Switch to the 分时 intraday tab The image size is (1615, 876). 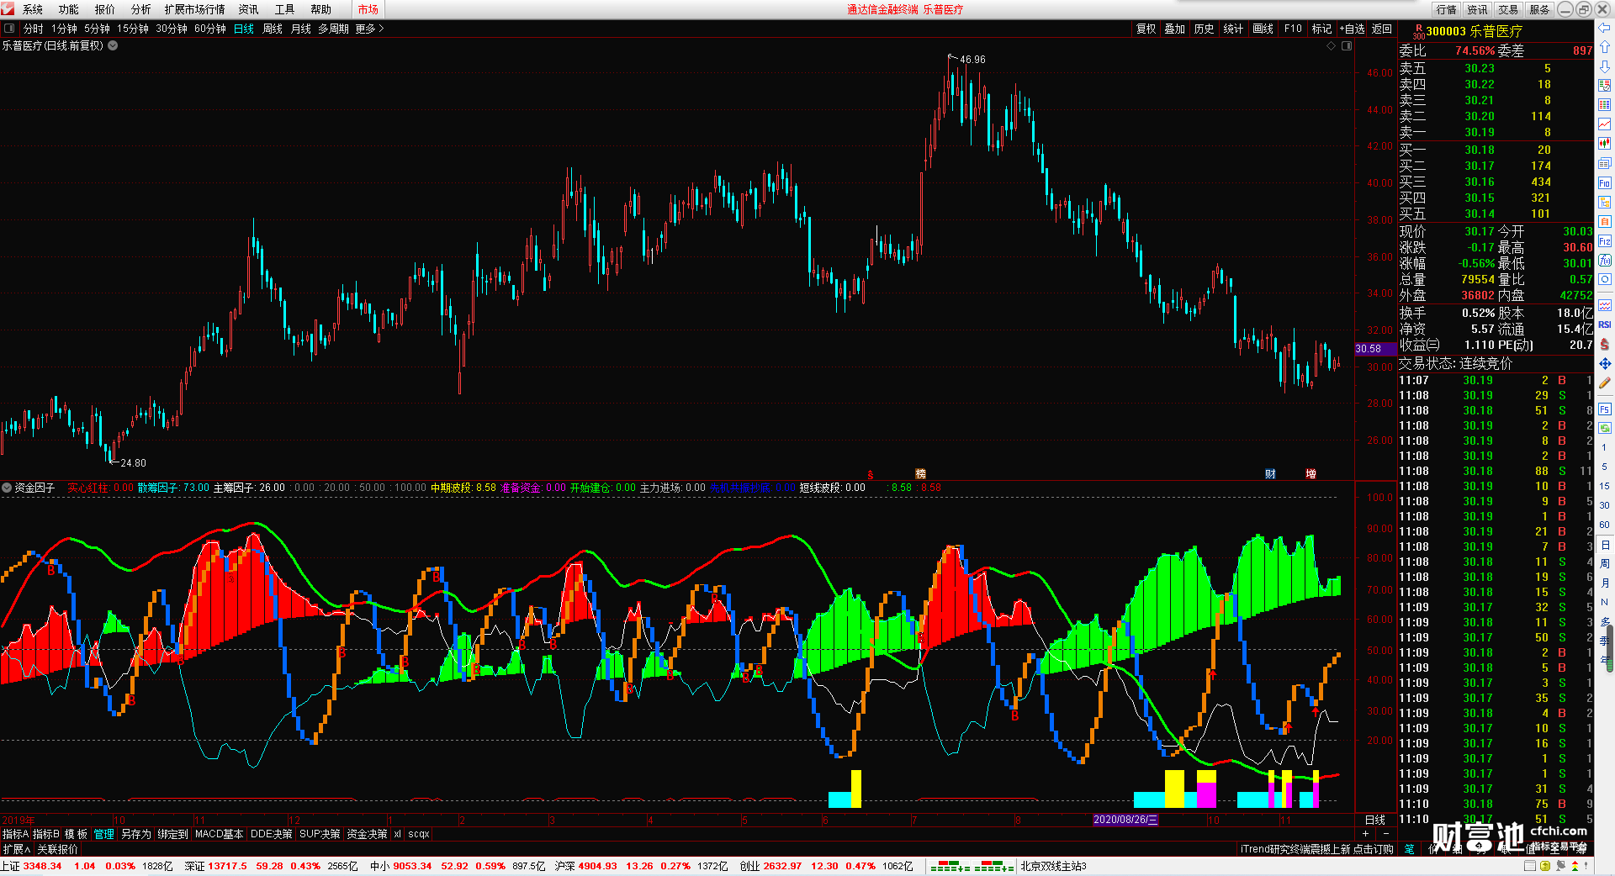[x=33, y=29]
